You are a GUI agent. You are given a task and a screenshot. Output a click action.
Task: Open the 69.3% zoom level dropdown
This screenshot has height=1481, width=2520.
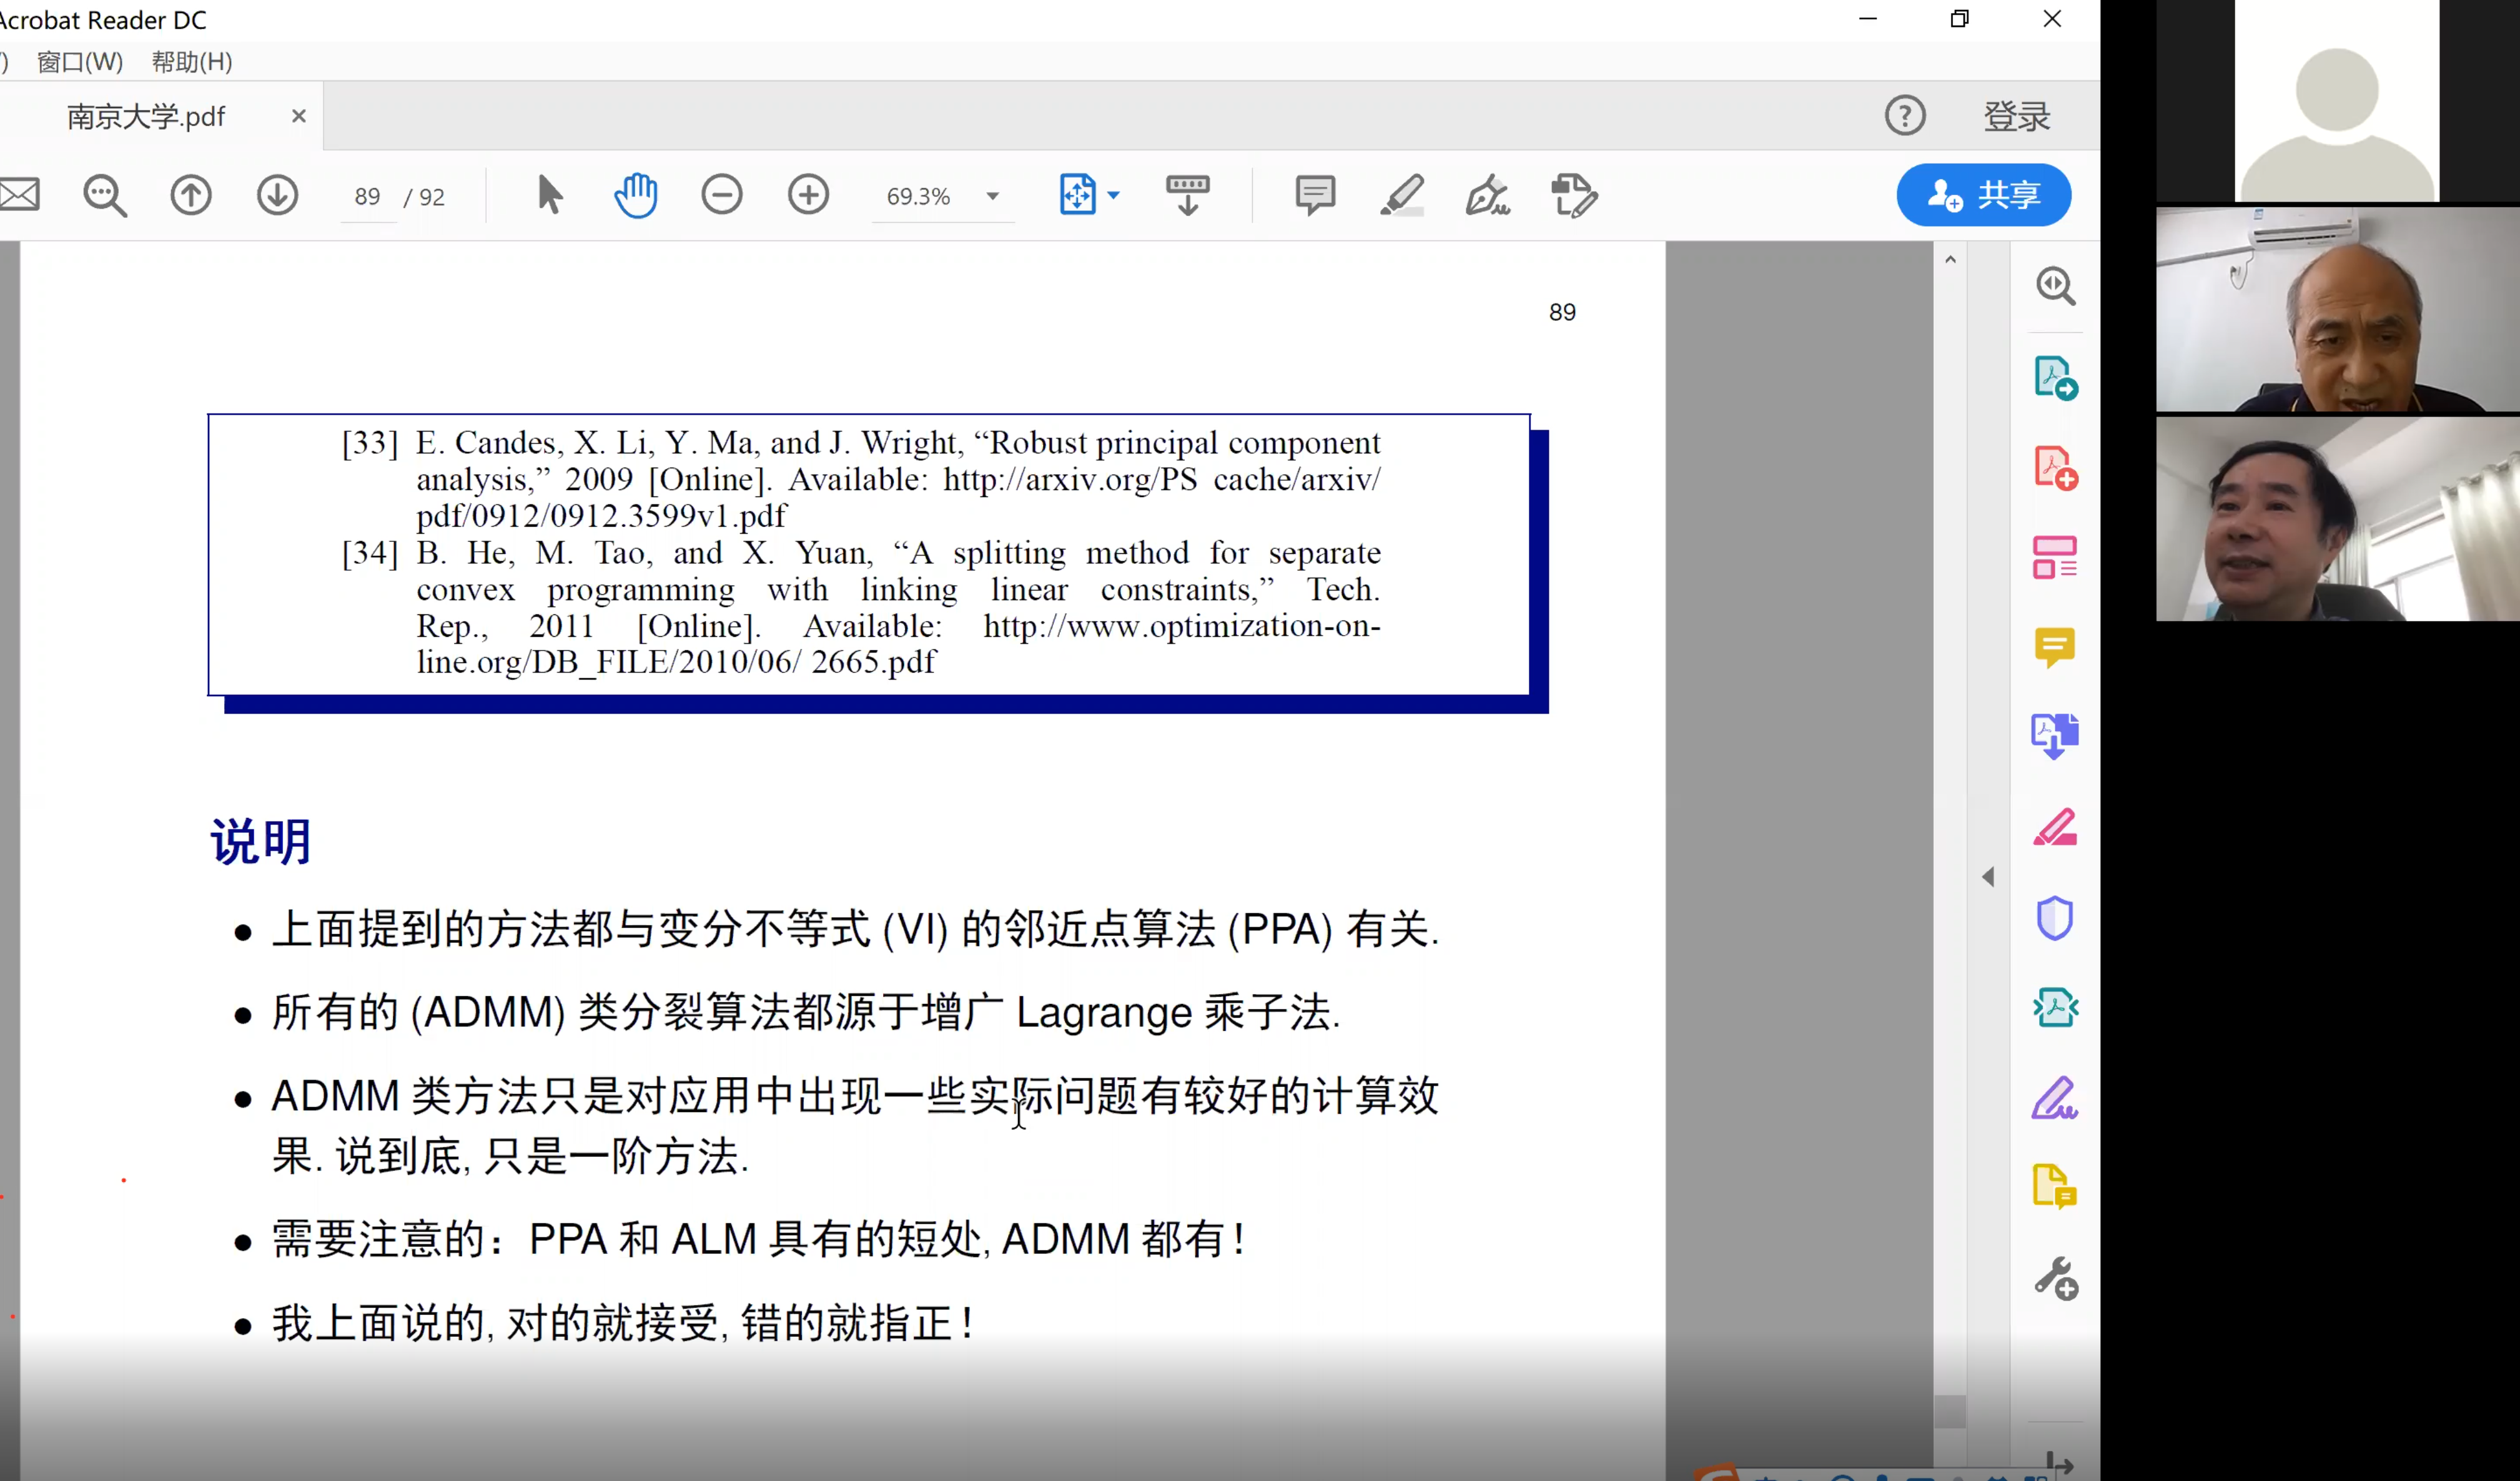click(992, 196)
